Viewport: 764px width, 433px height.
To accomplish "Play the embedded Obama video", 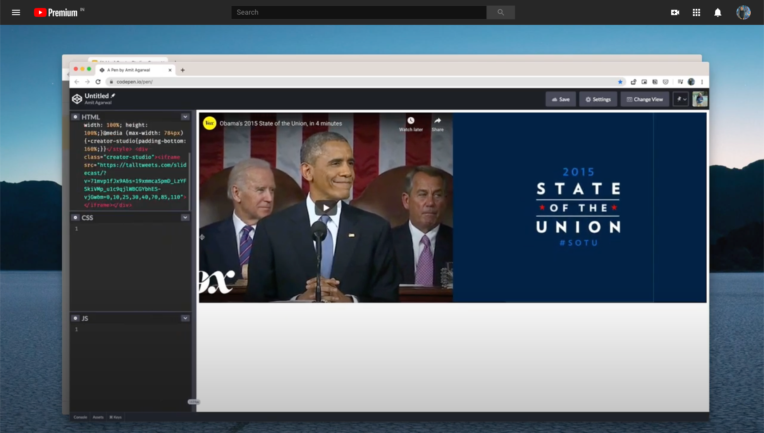I will tap(326, 207).
